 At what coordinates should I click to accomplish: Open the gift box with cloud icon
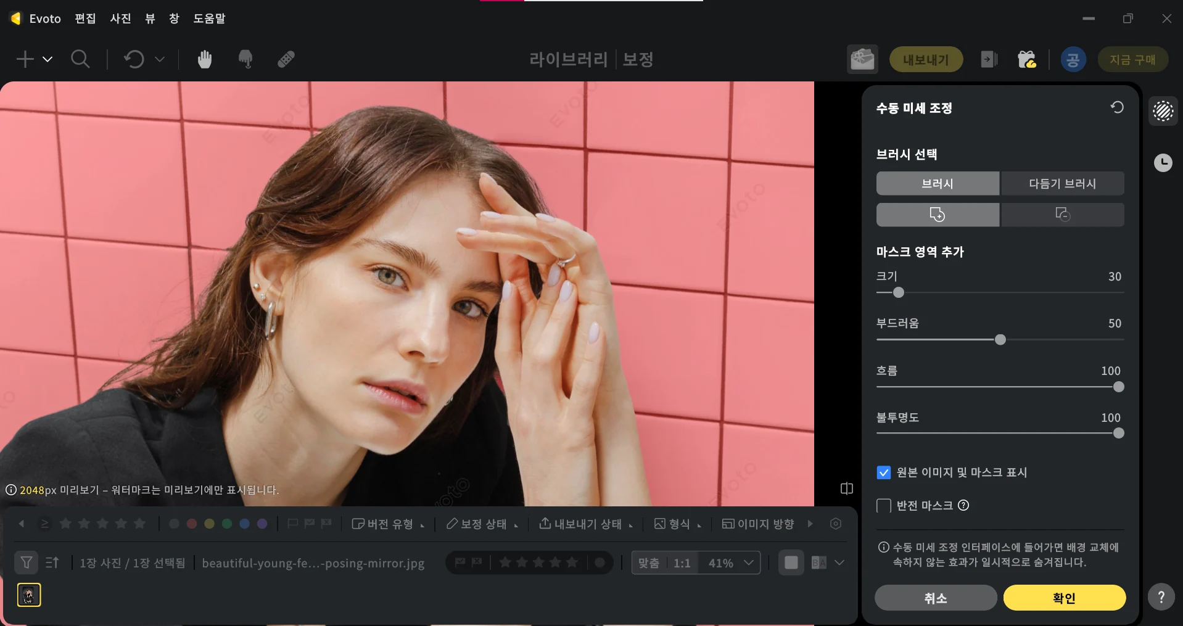click(x=1027, y=59)
